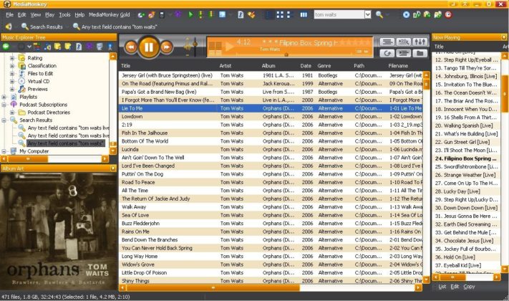
Task: Click the blue CD disc icon in top toolbar
Action: [406, 14]
